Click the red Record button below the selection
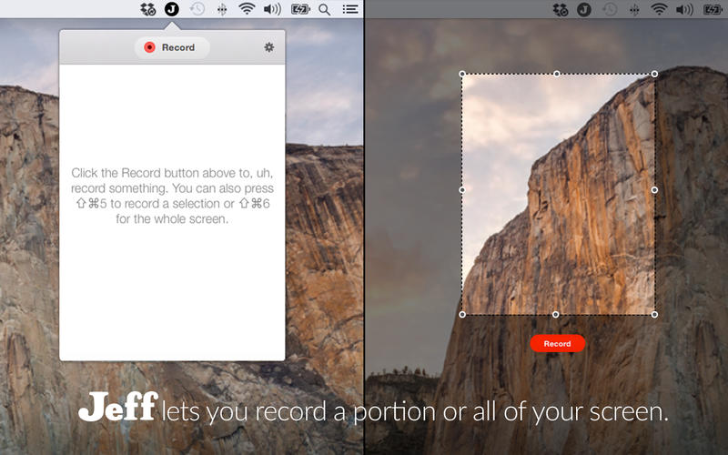 coord(557,344)
